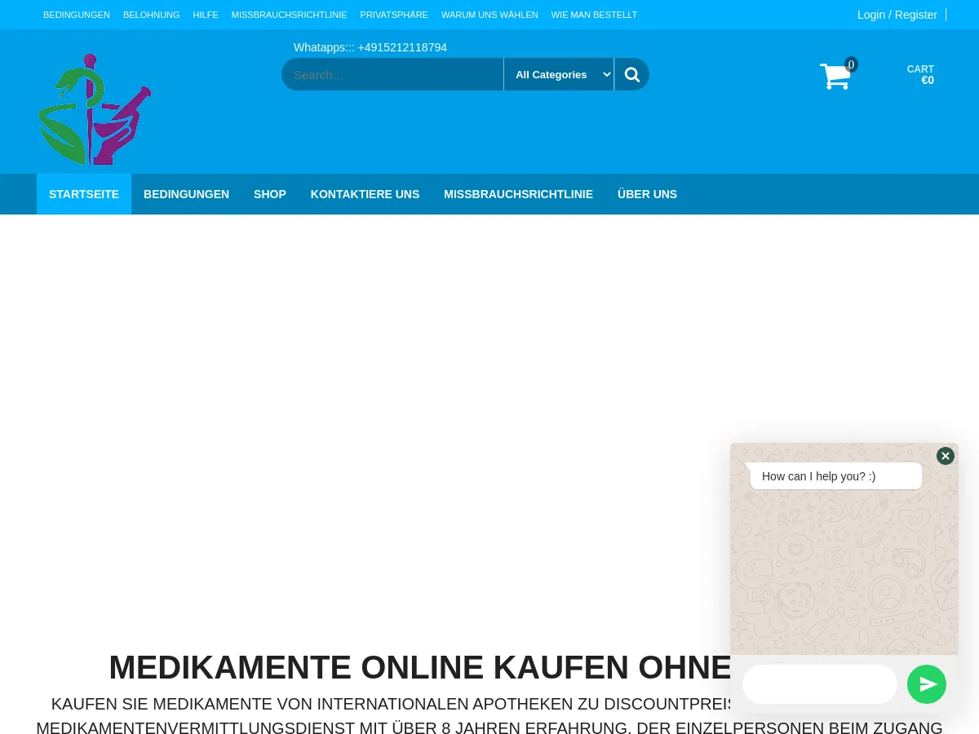Open the BELOHNUNG link
979x734 pixels.
pos(151,15)
